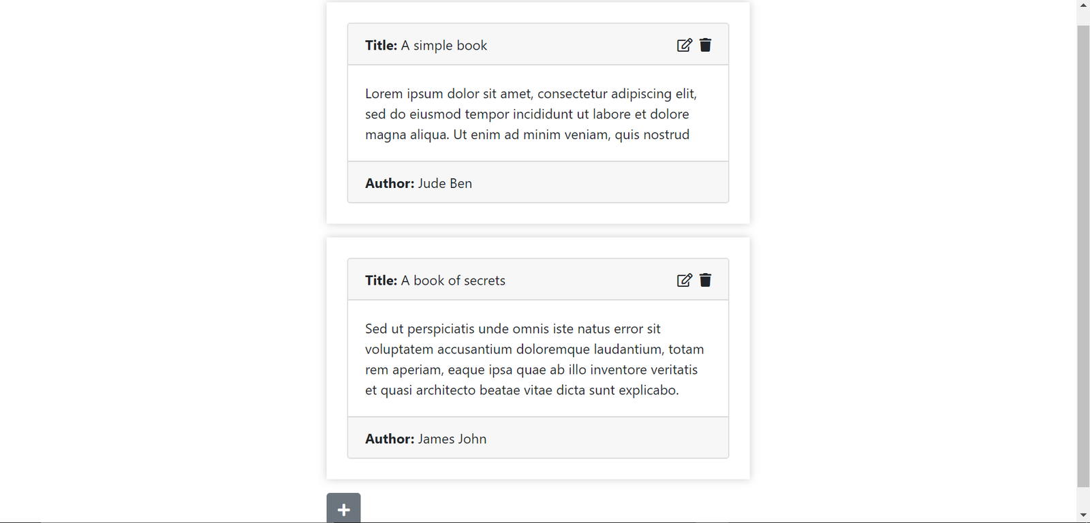This screenshot has height=523, width=1090.
Task: Click trash icon for A book of secrets
Action: tap(705, 280)
